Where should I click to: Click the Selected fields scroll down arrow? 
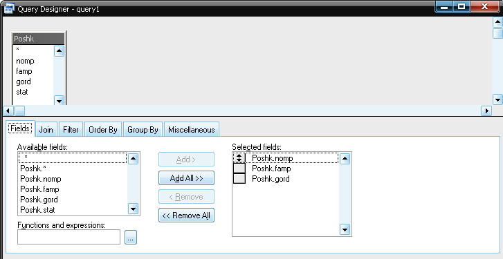point(345,229)
